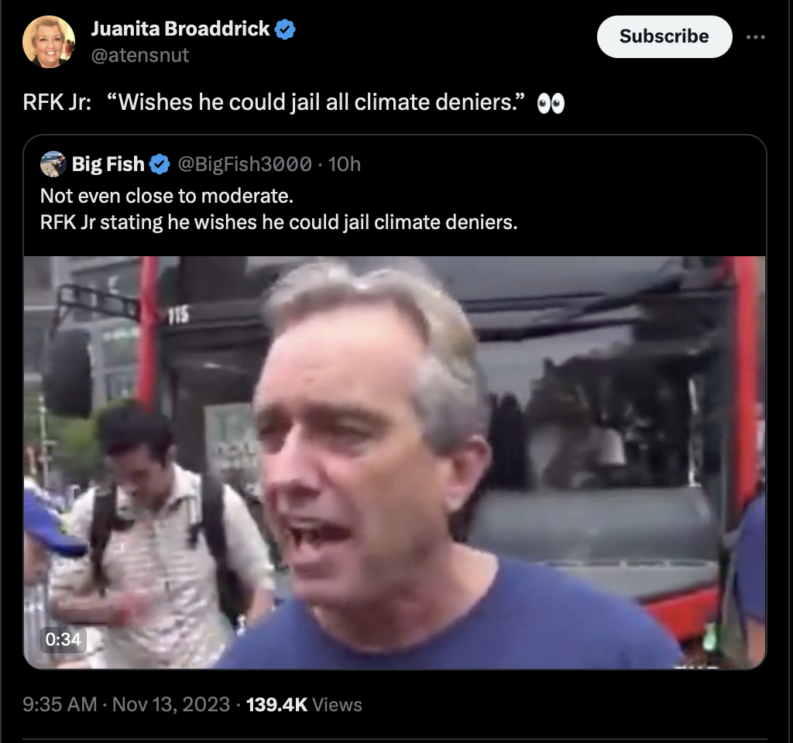Click the eyes emoji in the tweet
Screen dimensions: 793x743
click(x=551, y=103)
